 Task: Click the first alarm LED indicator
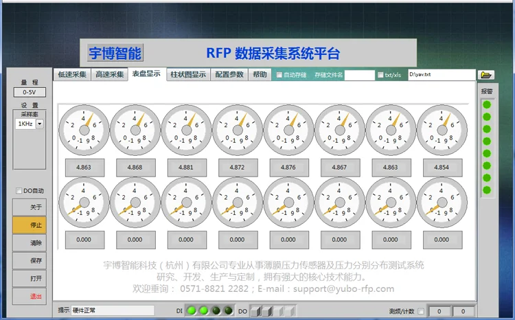[487, 104]
